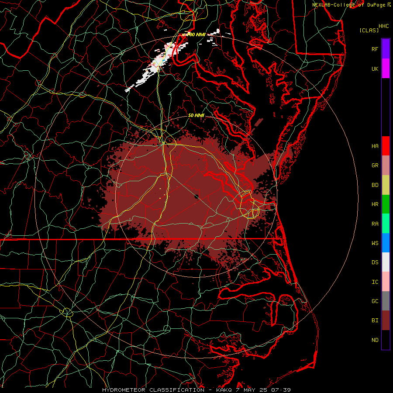Click the IC legend label
This screenshot has width=393, height=393.
(x=375, y=282)
